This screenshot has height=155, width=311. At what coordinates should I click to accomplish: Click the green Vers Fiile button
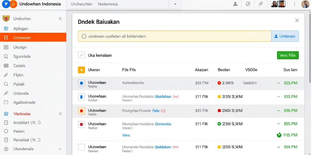pos(288,55)
